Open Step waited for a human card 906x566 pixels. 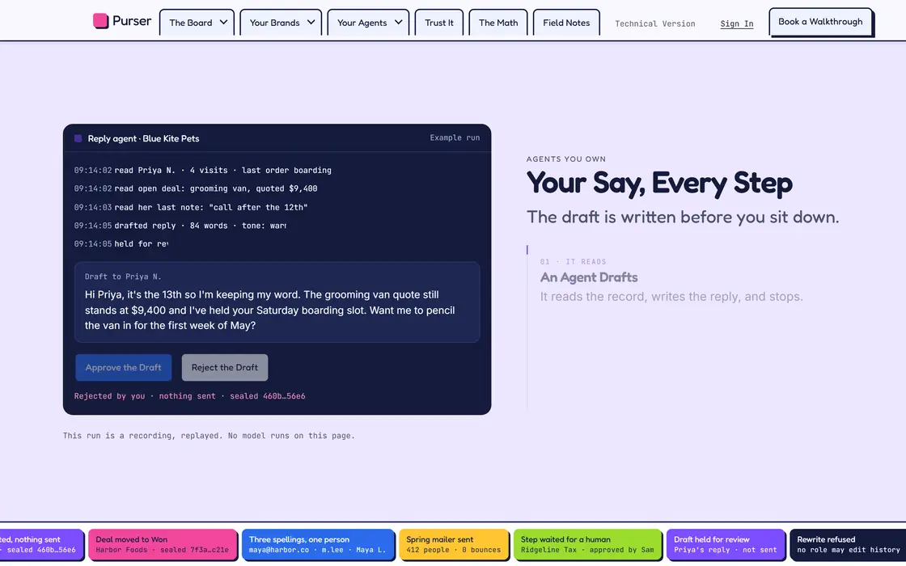587,545
